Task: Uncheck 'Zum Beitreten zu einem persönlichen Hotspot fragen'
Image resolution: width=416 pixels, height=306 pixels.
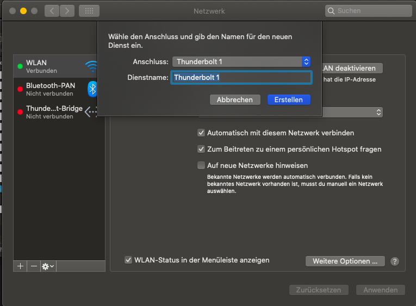Action: 201,149
